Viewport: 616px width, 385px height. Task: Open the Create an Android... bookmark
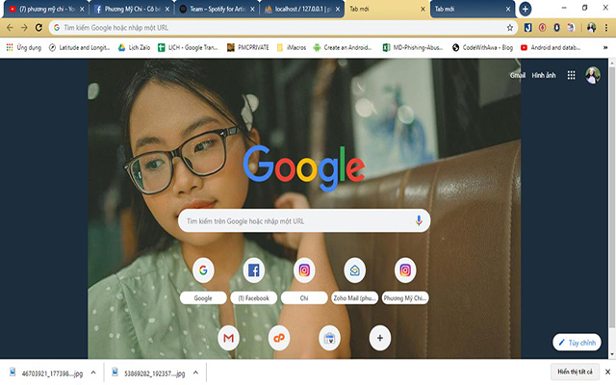pos(343,47)
